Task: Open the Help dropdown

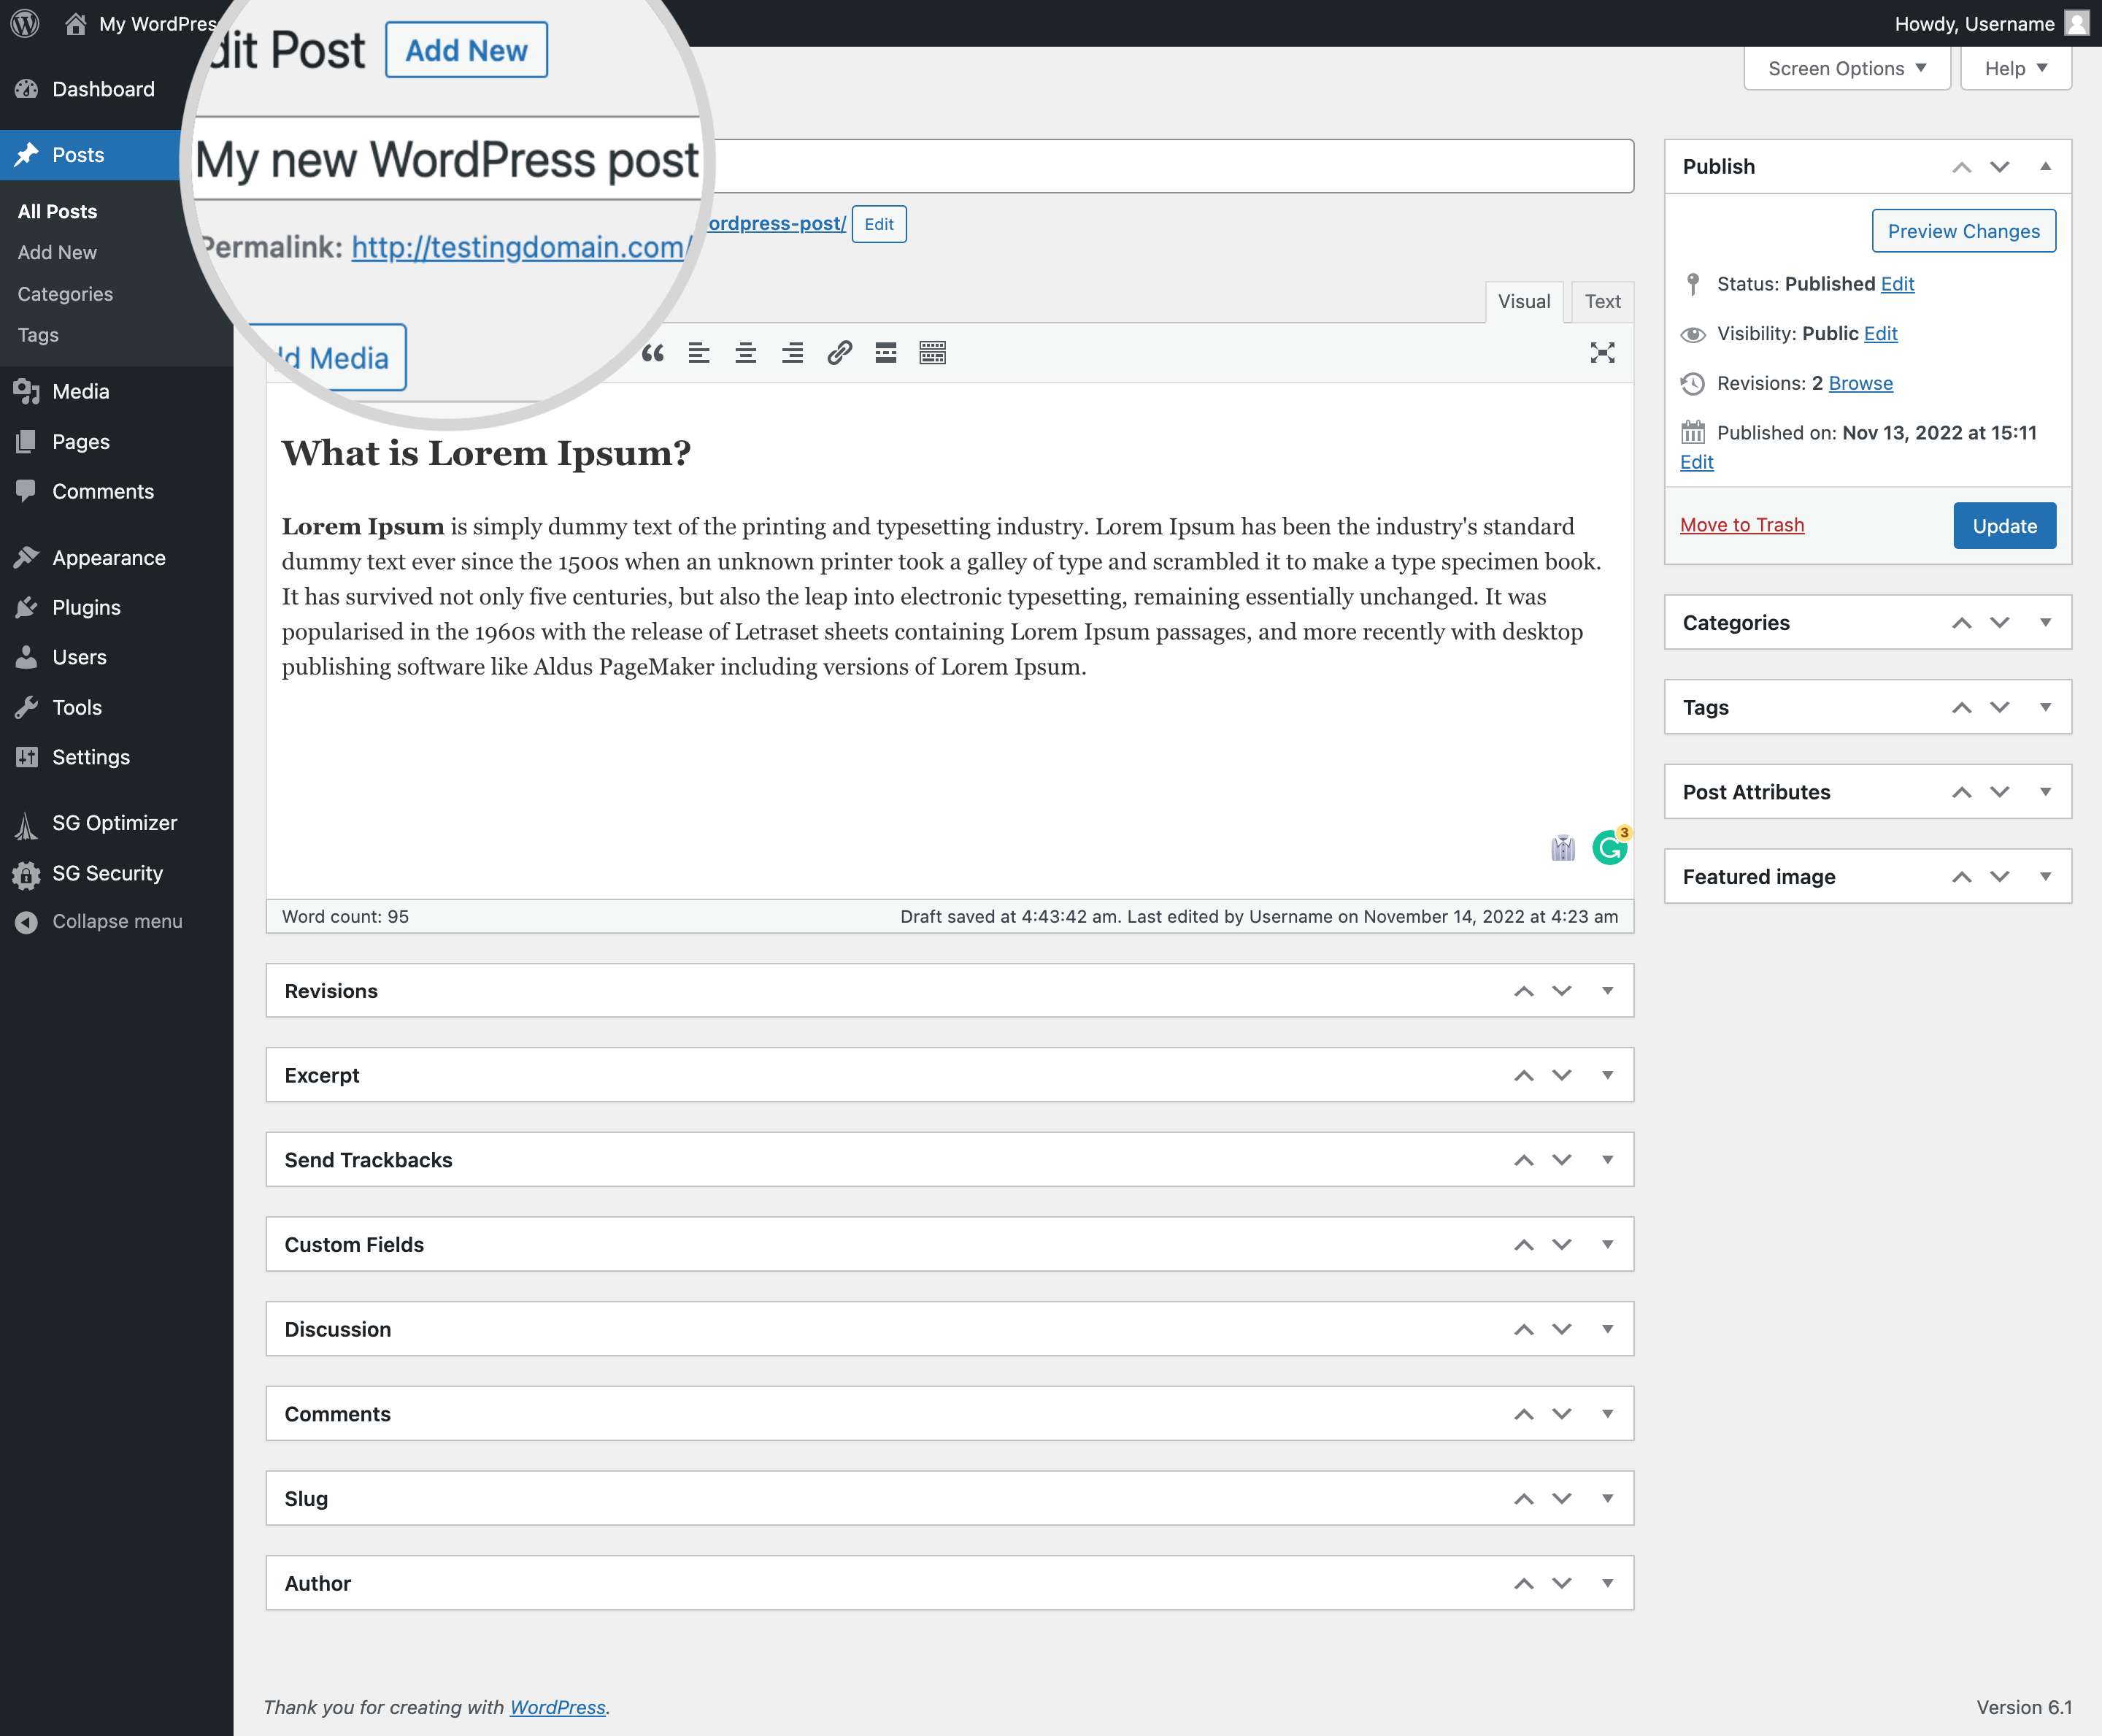Action: 2015,68
